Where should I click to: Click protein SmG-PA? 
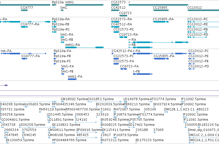(x=63, y=69)
